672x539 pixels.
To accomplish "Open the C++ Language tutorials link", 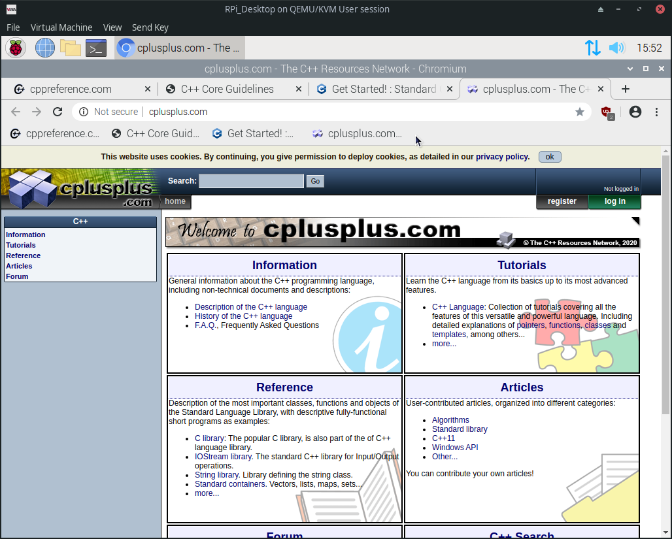I will 458,307.
